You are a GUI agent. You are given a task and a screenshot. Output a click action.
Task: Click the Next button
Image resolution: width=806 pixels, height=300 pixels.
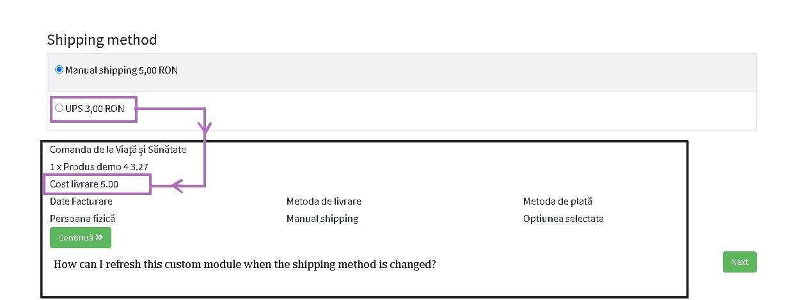point(739,262)
